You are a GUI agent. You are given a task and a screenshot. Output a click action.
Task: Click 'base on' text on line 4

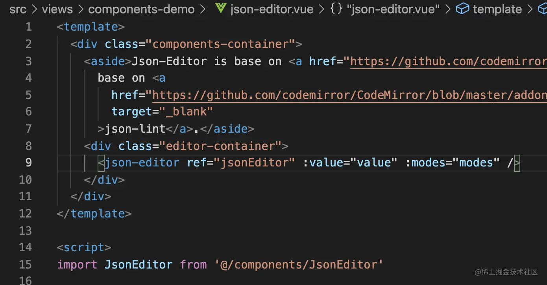coord(121,78)
